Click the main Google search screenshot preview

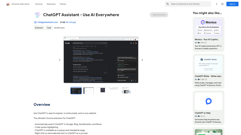(x=101, y=60)
